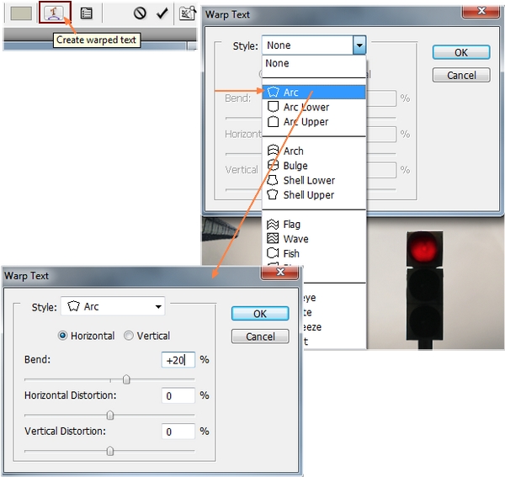Select the Arch warp style
The width and height of the screenshot is (505, 477).
(314, 151)
